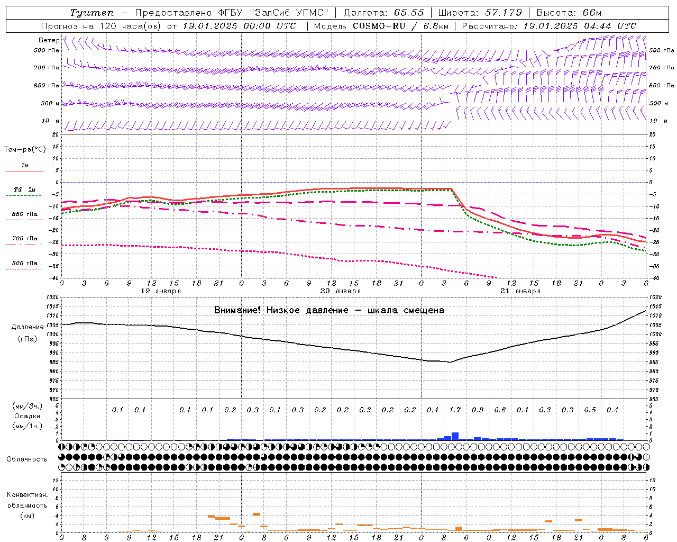
Task: Click the "Рассчитано: 19.01.2025 04:44 UTC" timestamp
Action: click(x=550, y=26)
